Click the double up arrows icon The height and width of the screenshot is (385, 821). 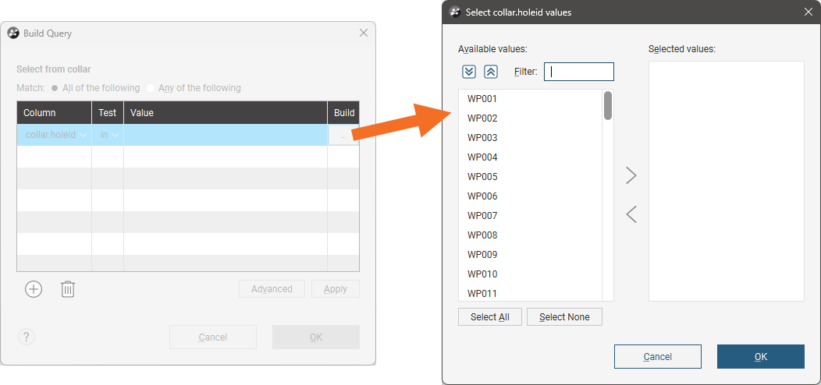491,72
